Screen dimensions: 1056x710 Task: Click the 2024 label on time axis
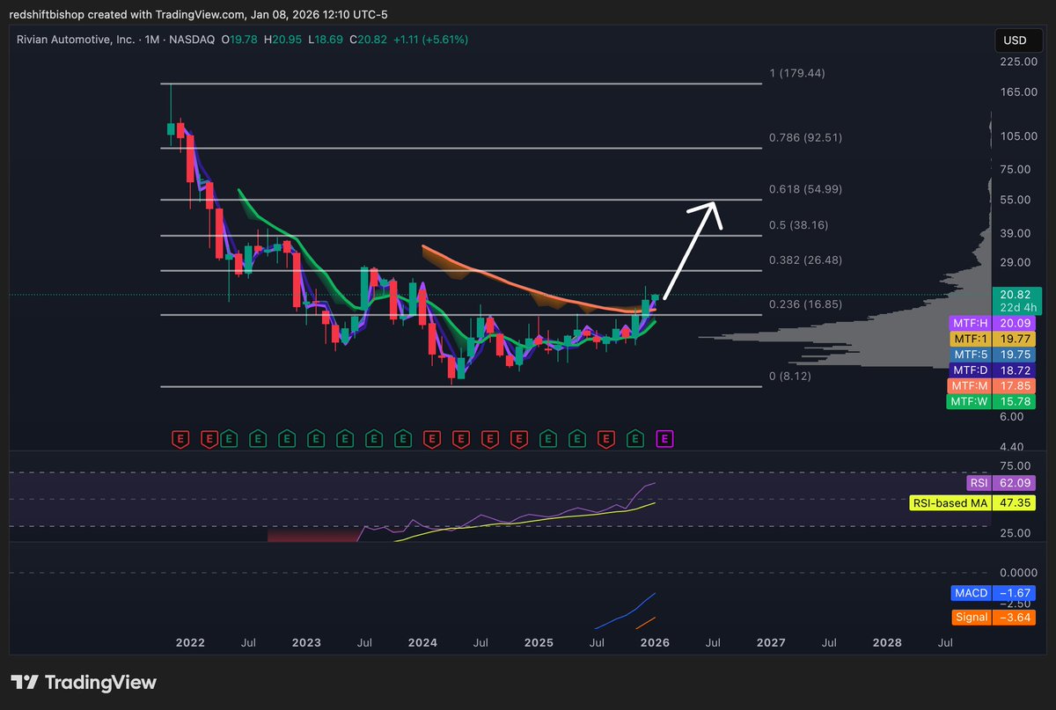point(422,643)
